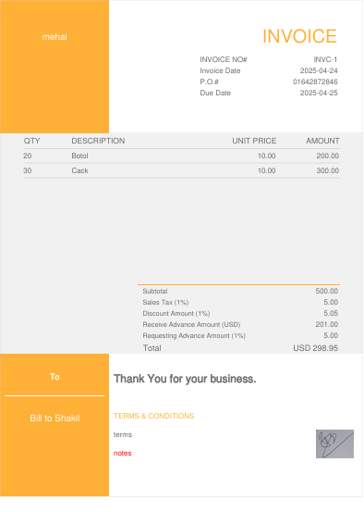Select the Discount Amount value 5.05
The width and height of the screenshot is (364, 512).
331,313
